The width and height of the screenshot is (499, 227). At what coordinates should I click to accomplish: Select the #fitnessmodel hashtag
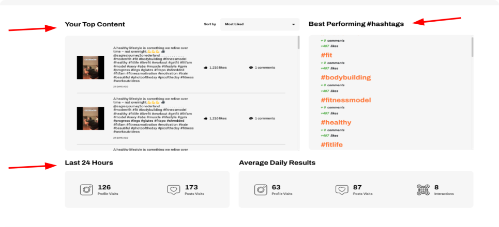point(345,100)
